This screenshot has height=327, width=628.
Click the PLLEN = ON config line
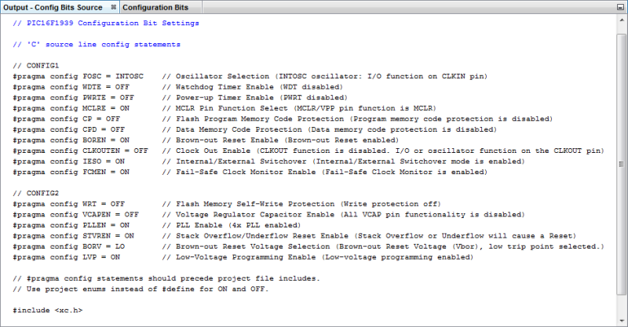71,224
